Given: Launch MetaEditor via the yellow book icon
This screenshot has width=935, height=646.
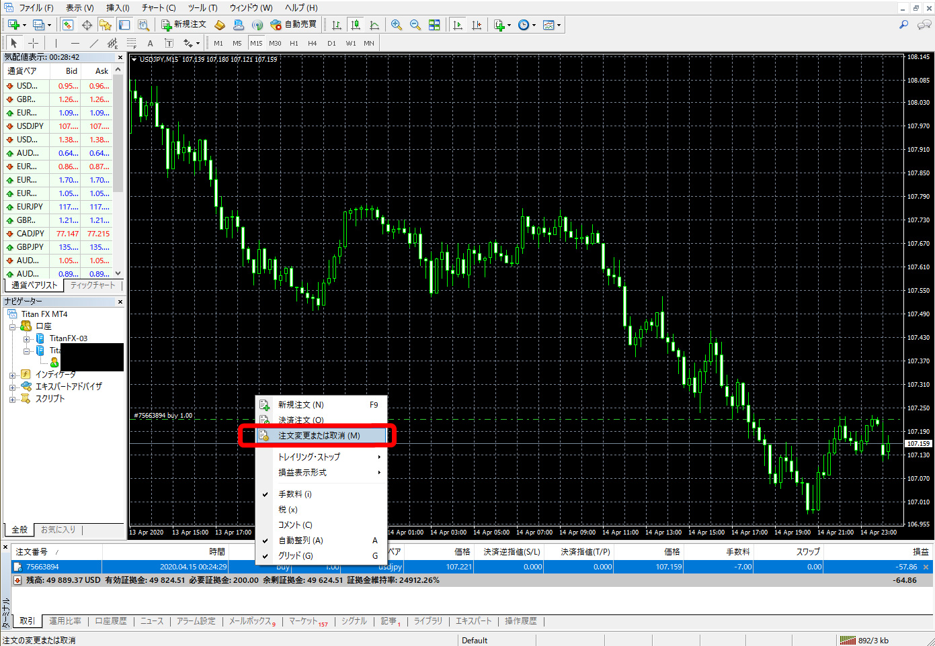Looking at the screenshot, I should (220, 25).
